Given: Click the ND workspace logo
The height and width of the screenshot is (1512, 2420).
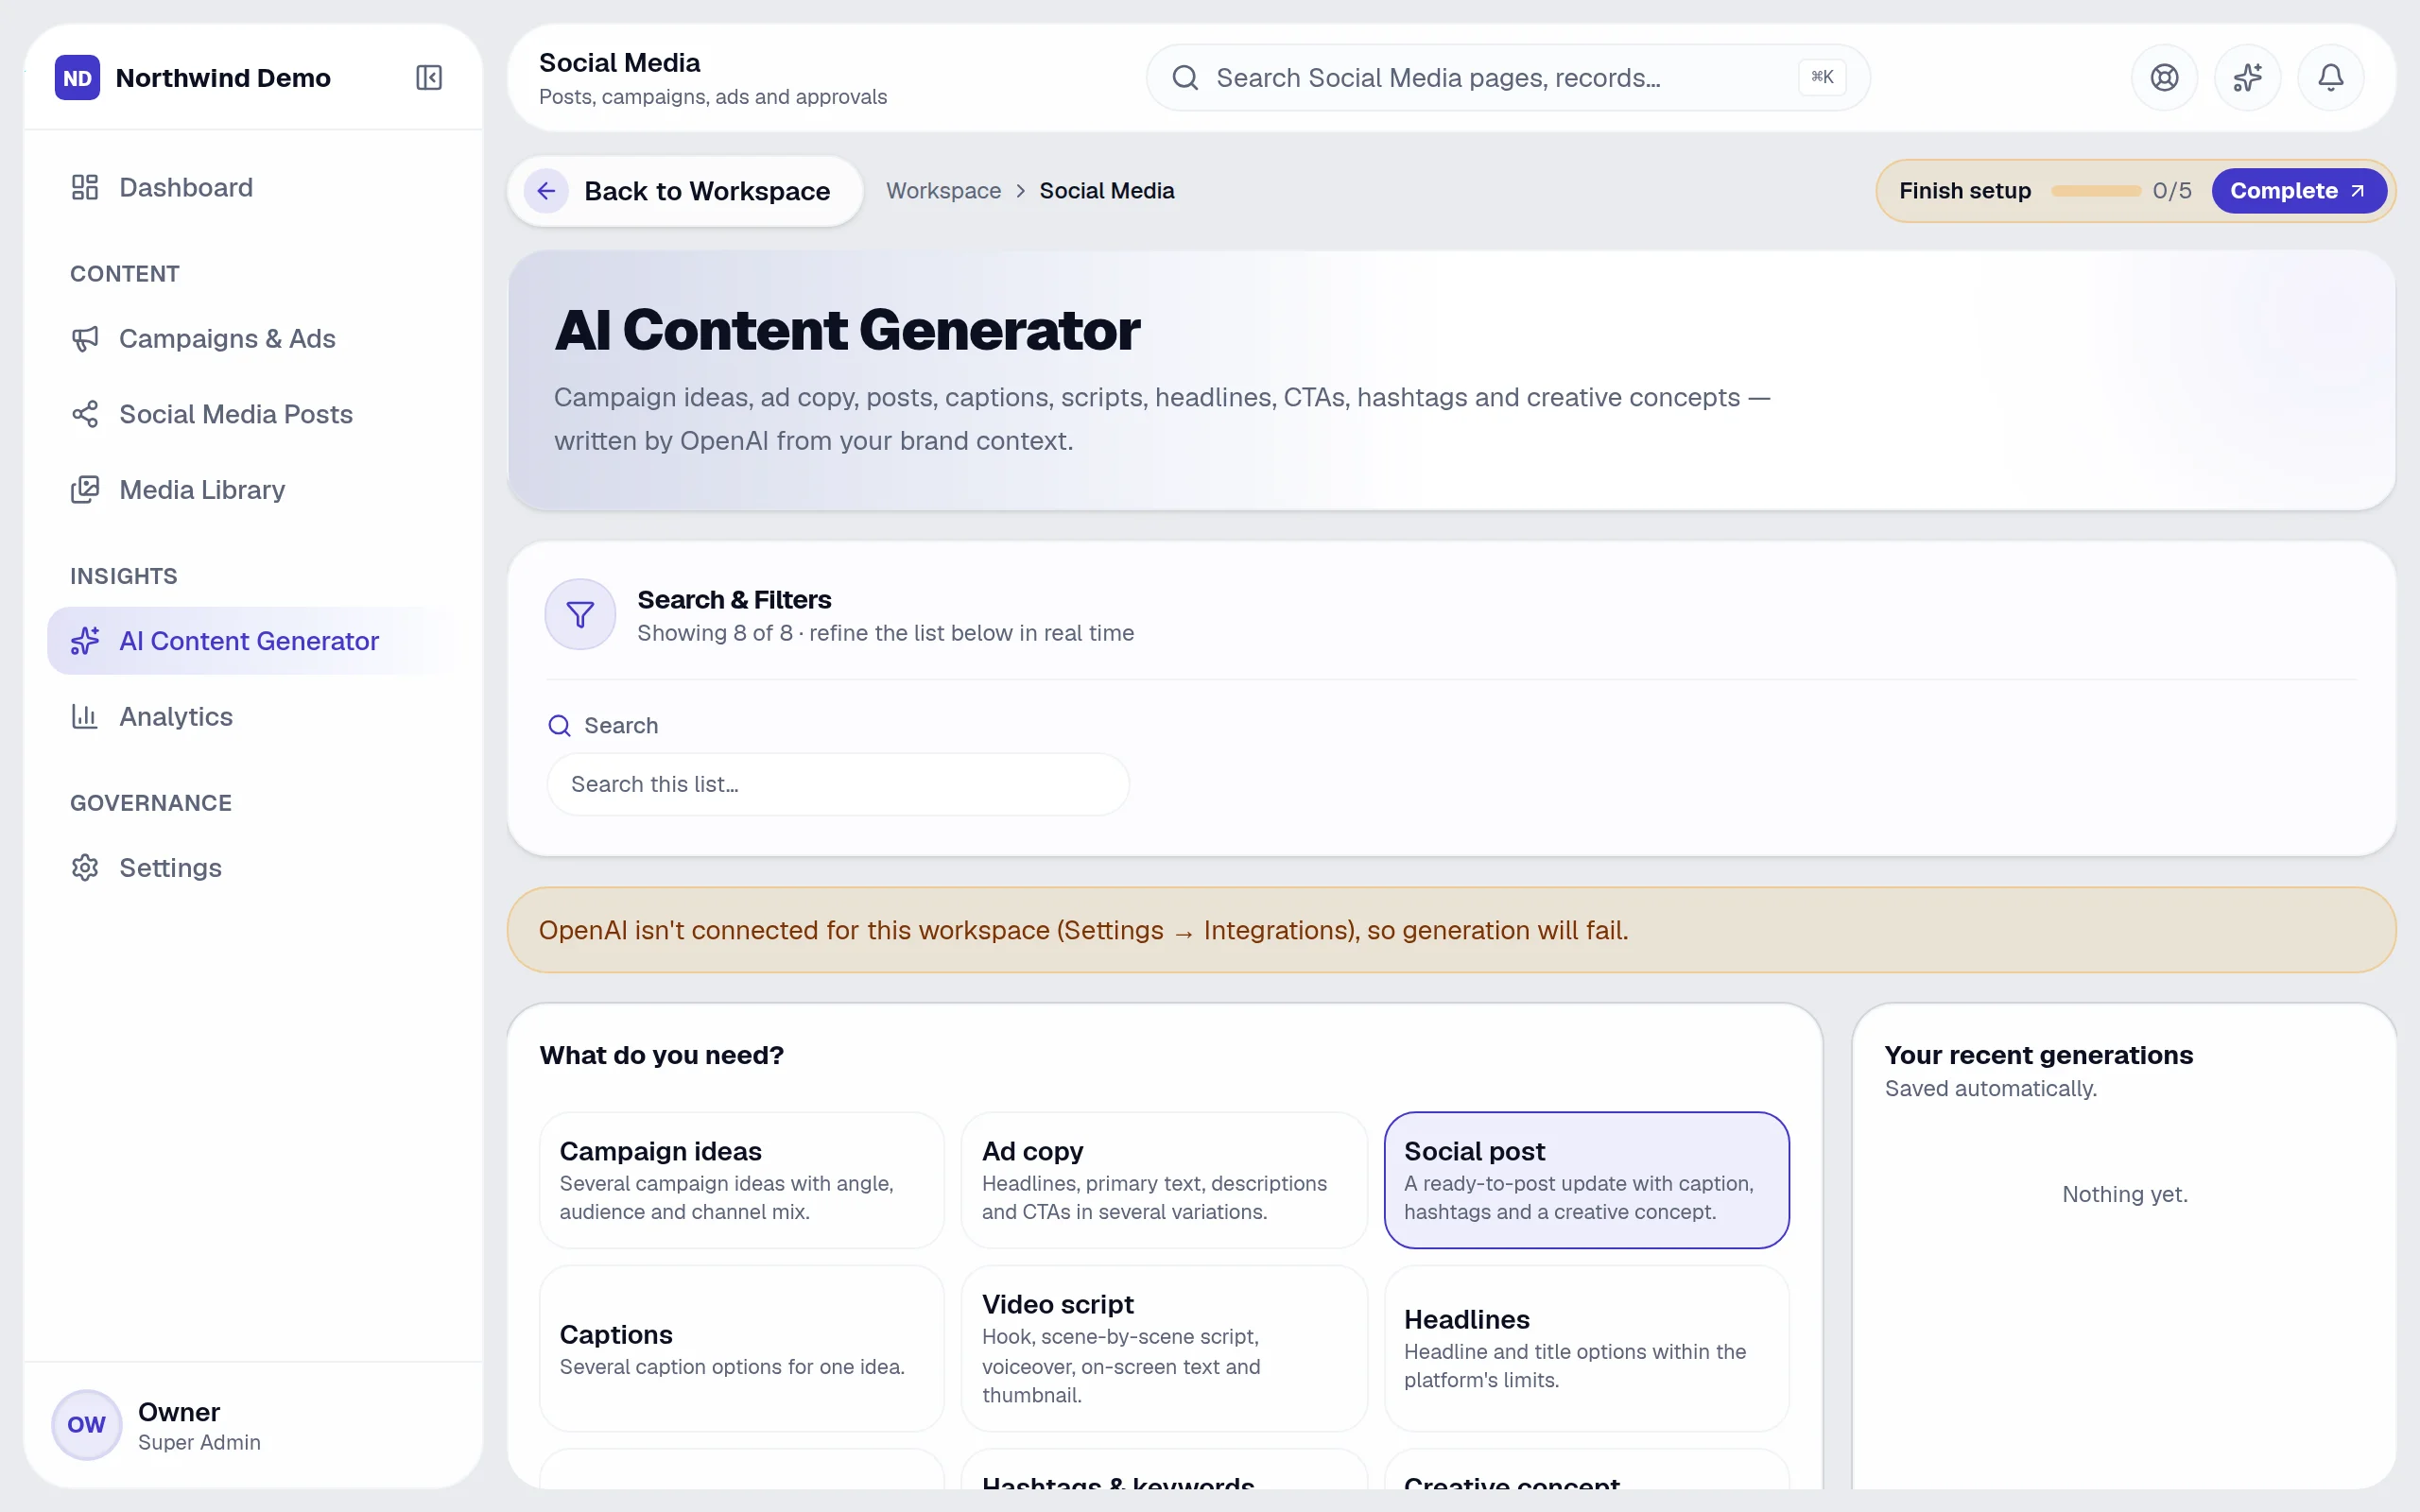Looking at the screenshot, I should (x=77, y=77).
